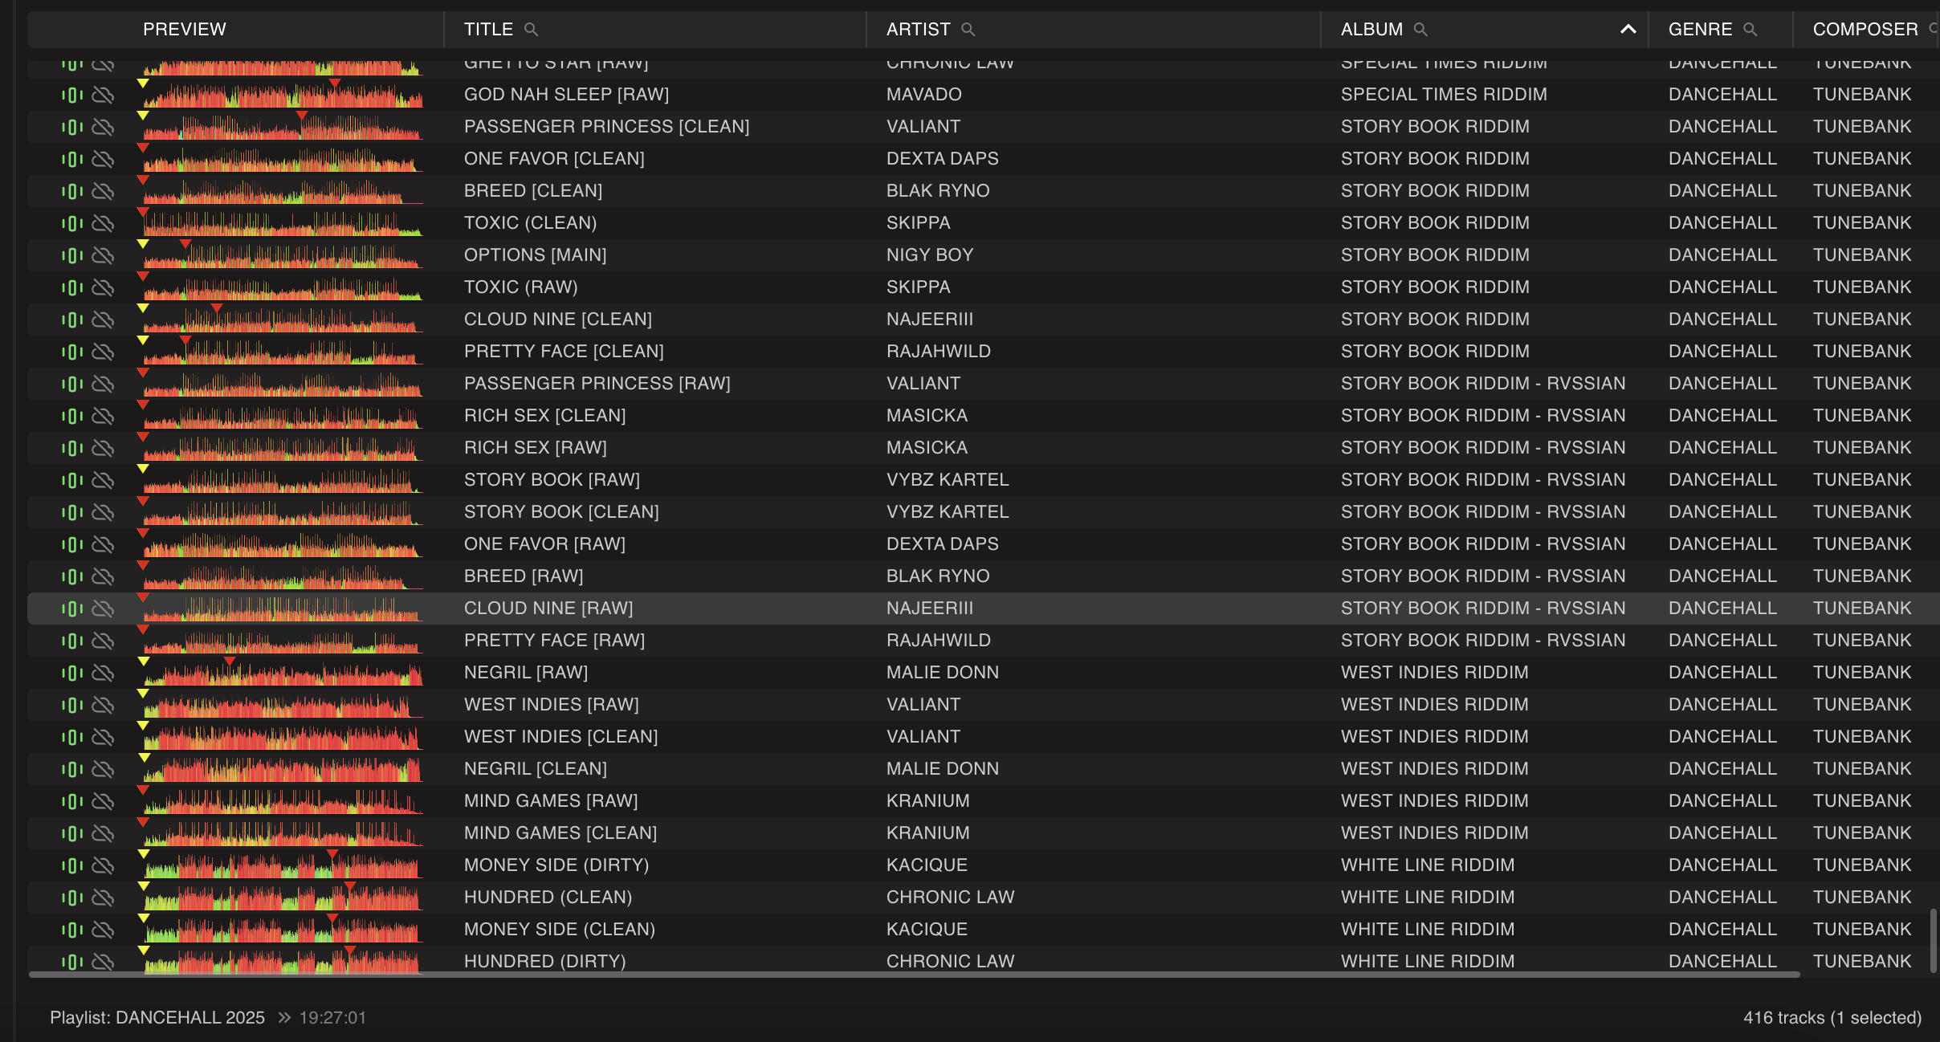Click cloud-off icon on RICH SEX [CLEAN] row

pyautogui.click(x=103, y=416)
